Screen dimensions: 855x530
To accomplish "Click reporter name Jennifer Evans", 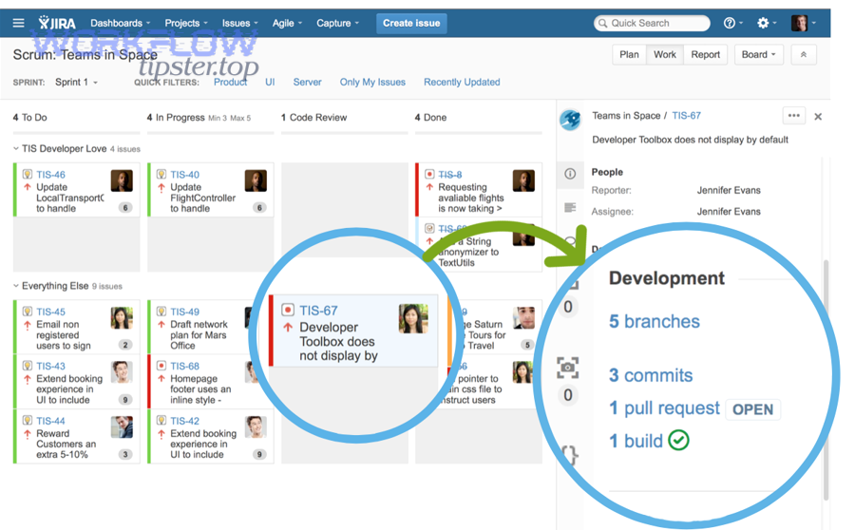I will 729,190.
